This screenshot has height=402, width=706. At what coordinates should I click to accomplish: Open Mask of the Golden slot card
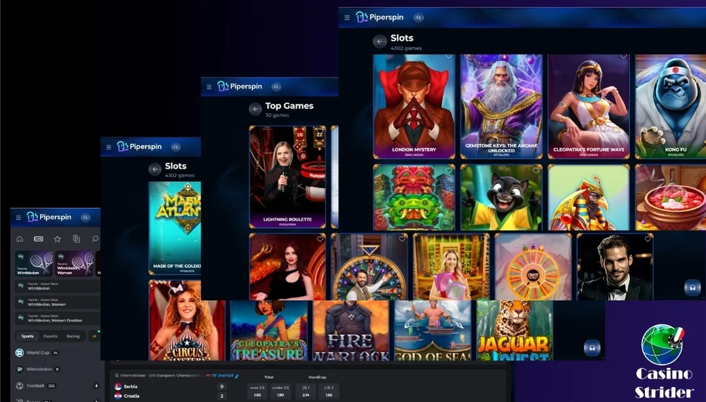(x=175, y=228)
